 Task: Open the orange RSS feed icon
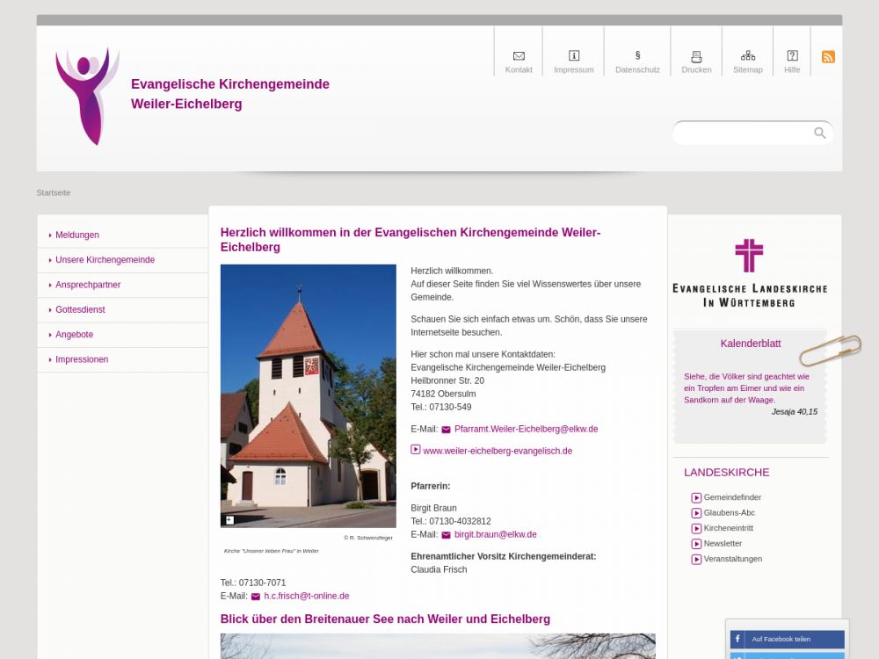point(828,57)
